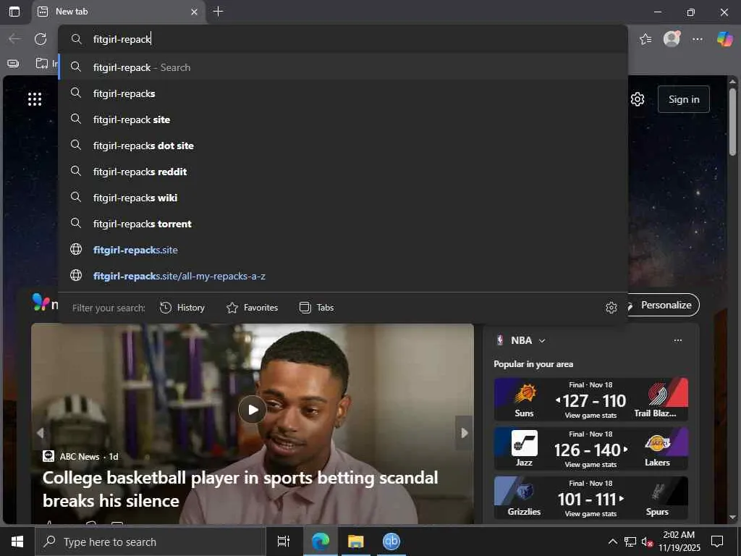
Task: Launch Copilot from toolbar icon
Action: [x=724, y=38]
